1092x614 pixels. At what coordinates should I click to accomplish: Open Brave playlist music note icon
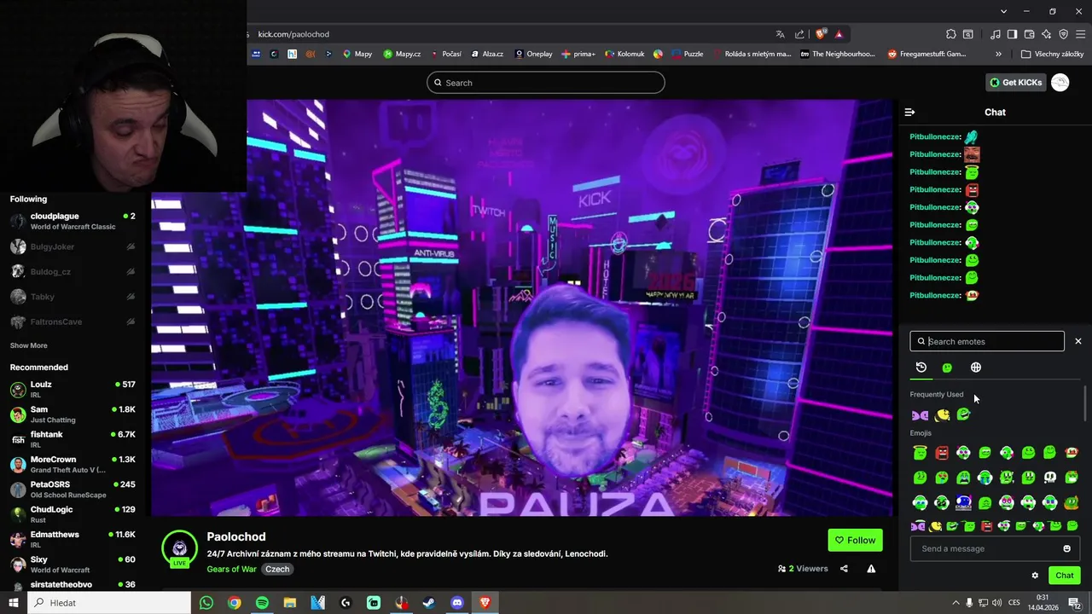(x=996, y=34)
